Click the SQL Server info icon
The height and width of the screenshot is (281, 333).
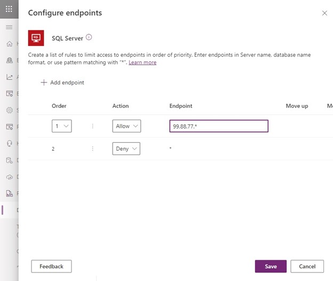(x=89, y=37)
